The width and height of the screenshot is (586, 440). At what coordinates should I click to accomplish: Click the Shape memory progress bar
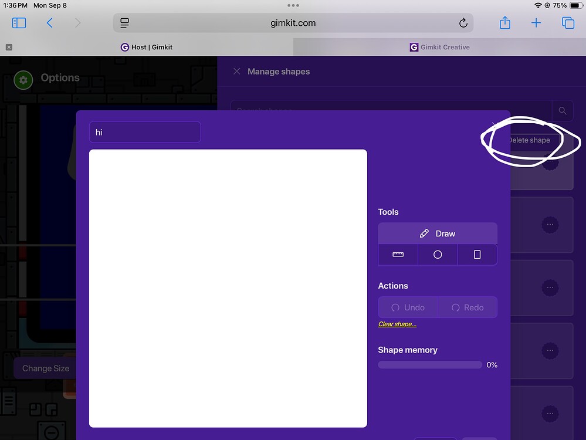click(x=429, y=364)
